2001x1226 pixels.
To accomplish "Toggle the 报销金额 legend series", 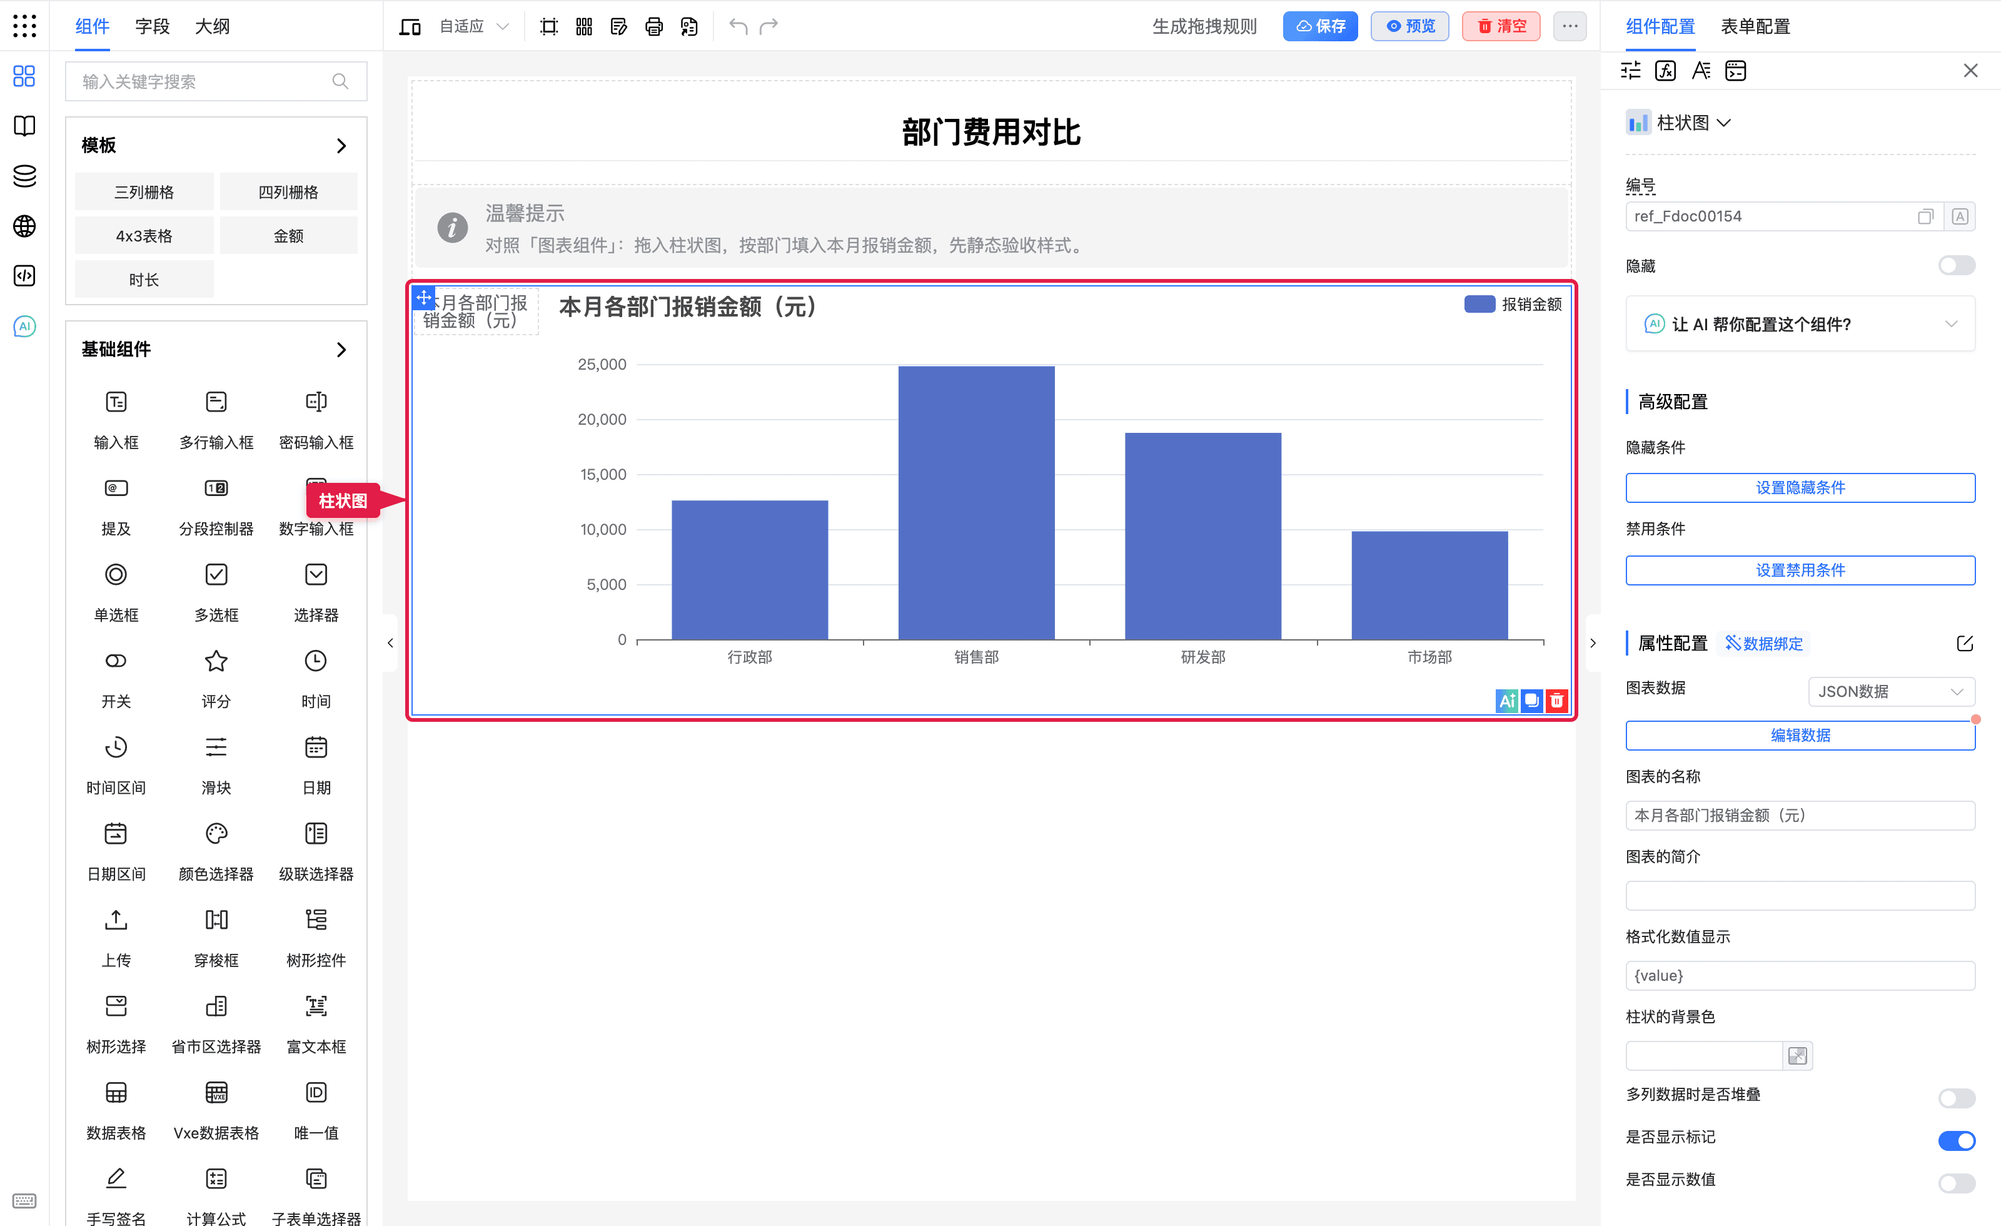I will pos(1513,304).
